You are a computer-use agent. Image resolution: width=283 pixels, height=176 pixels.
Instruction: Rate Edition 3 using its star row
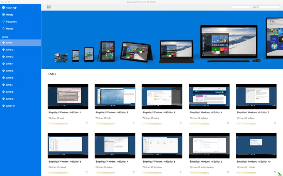coord(152,123)
